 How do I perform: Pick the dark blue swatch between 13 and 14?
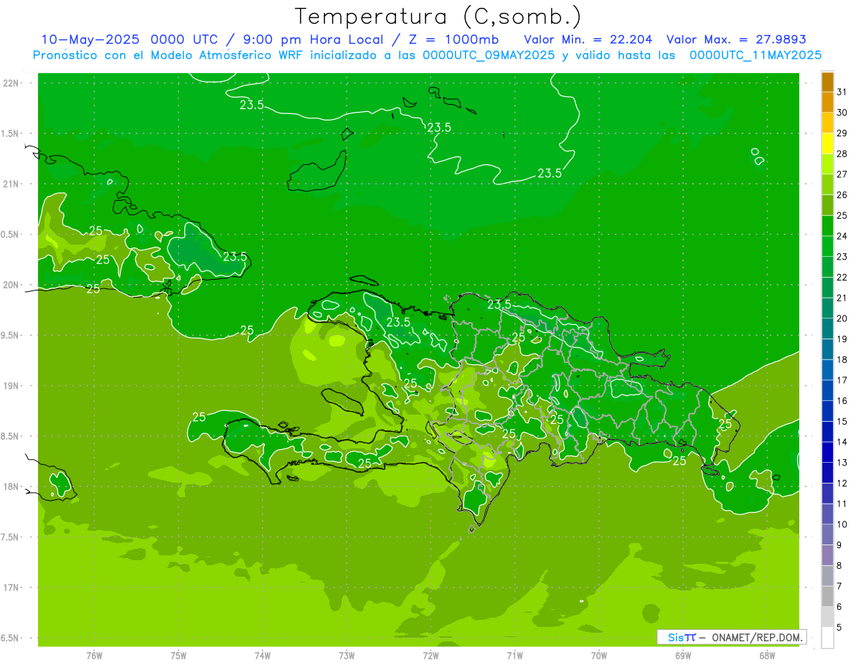pos(827,452)
